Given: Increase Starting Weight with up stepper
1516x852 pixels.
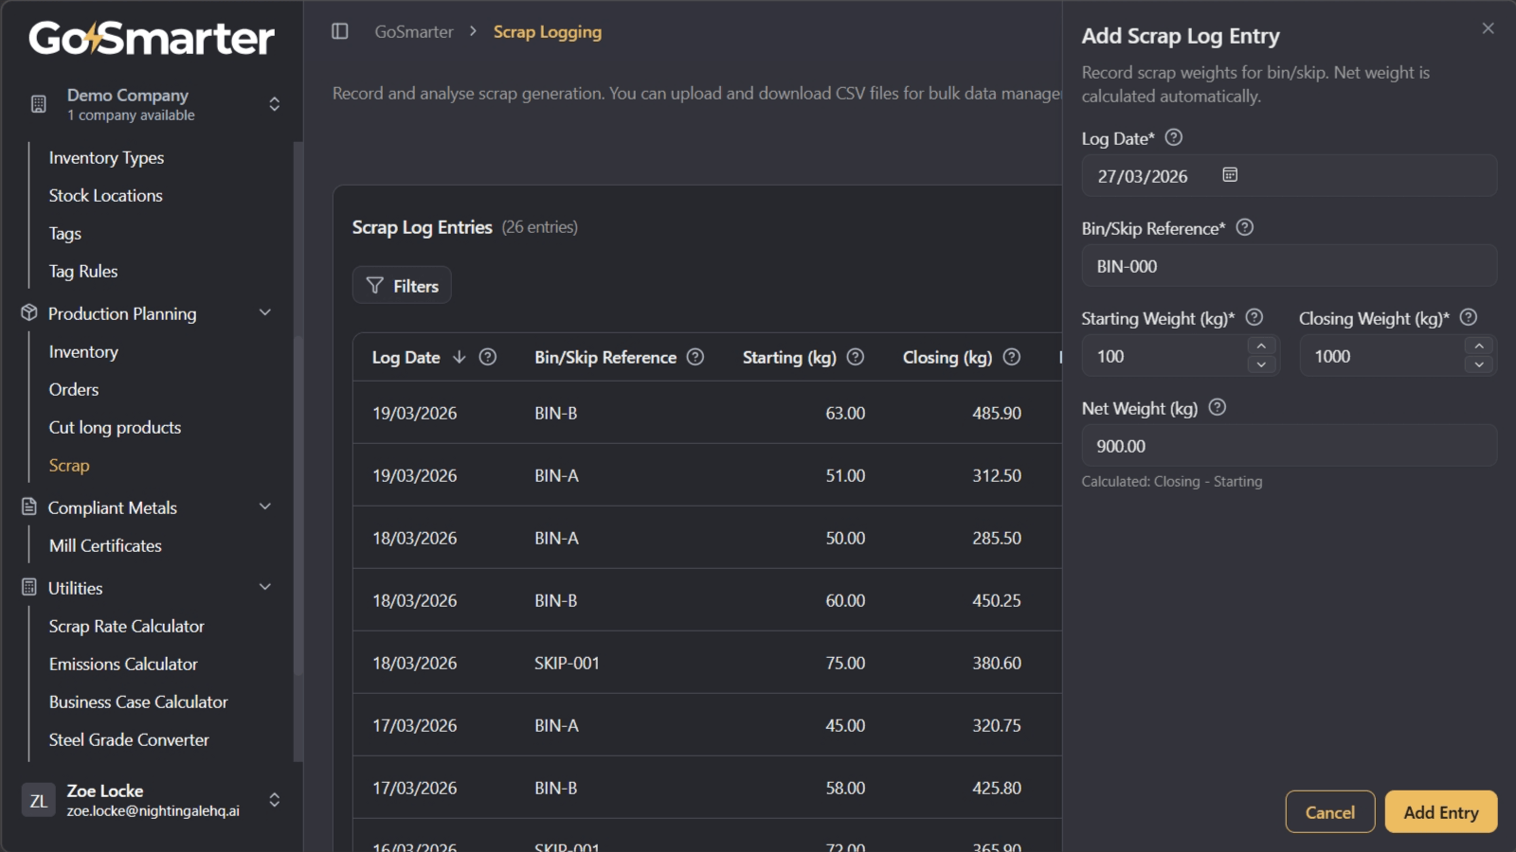Looking at the screenshot, I should point(1261,346).
